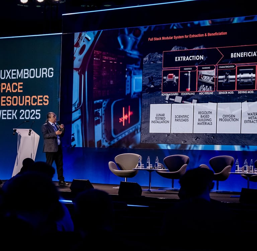Click the ROVER MOUNTED caption
Viewport: 257px width, 251px height.
[x=170, y=94]
